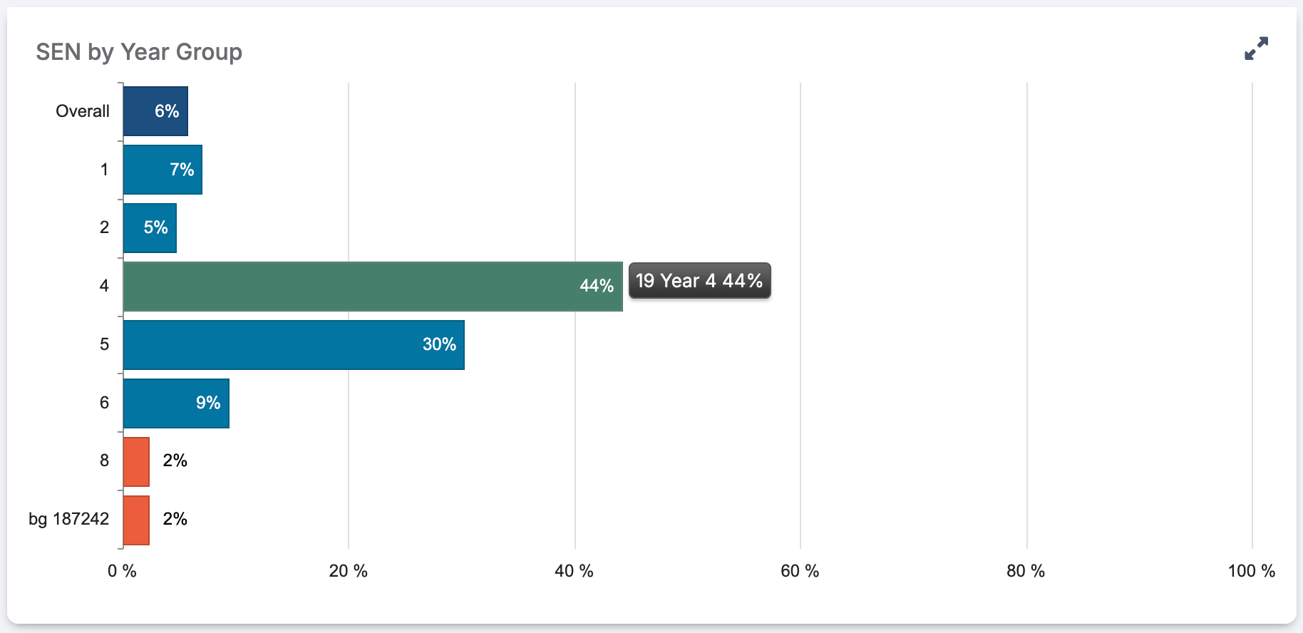Viewport: 1303px width, 633px height.
Task: Click the red Year 8 bar
Action: [x=136, y=462]
